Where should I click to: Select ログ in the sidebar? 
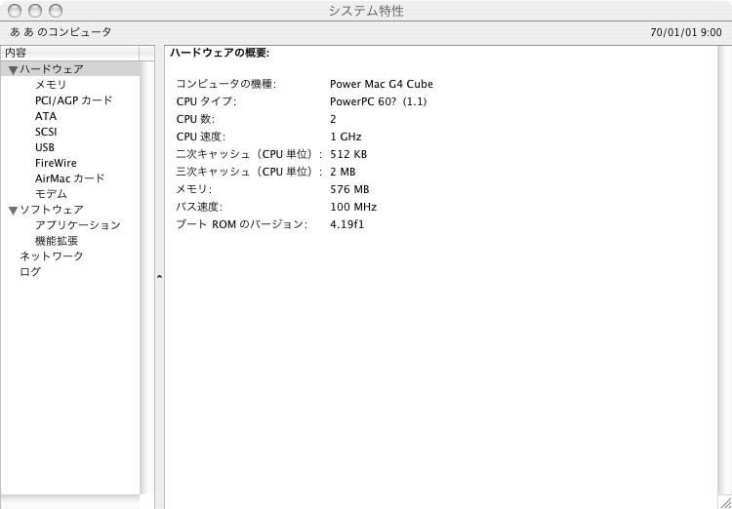(x=30, y=272)
